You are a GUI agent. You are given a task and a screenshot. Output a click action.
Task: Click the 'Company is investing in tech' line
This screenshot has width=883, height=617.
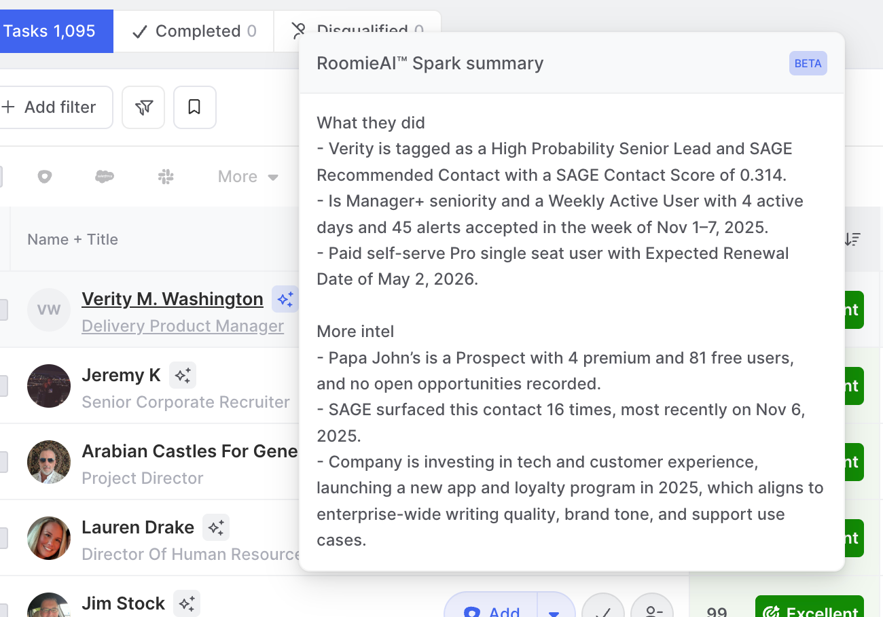(x=570, y=501)
